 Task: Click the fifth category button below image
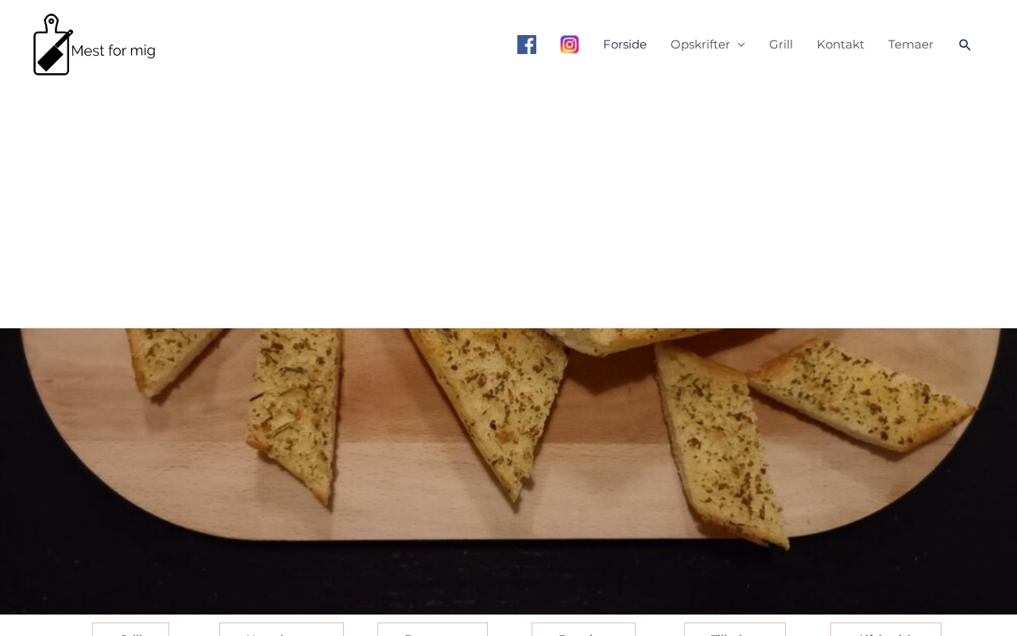pos(735,630)
